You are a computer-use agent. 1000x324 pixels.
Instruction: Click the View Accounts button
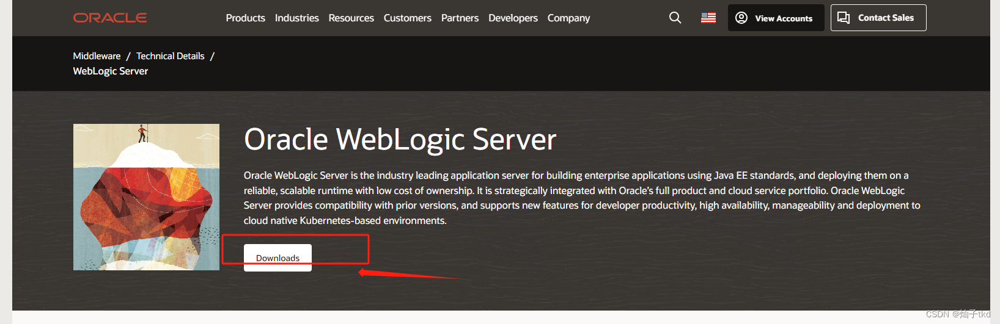pyautogui.click(x=776, y=18)
